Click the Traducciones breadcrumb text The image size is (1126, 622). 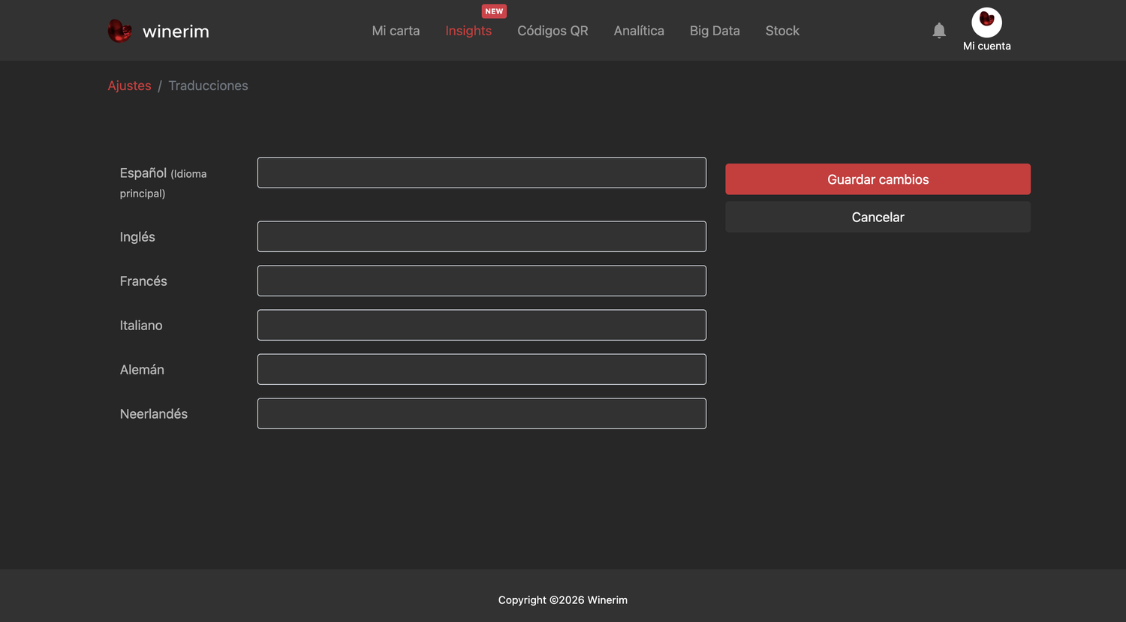point(208,86)
